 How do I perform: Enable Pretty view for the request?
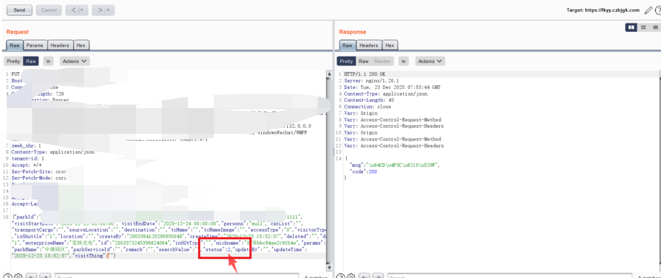click(x=14, y=61)
